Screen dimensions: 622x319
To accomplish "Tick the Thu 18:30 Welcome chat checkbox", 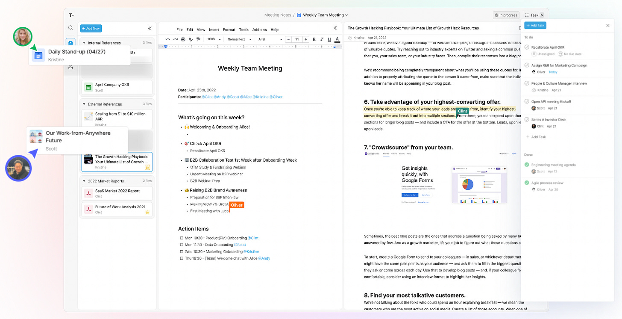I will point(182,258).
